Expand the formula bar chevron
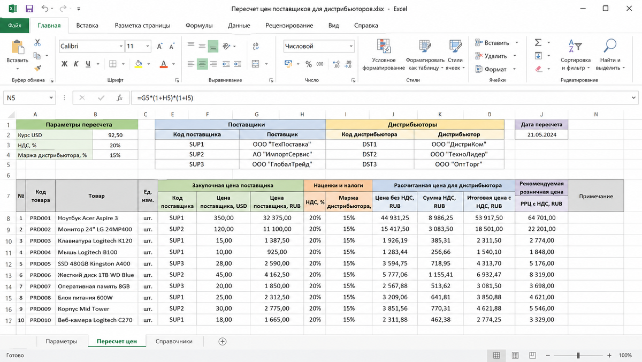This screenshot has width=642, height=362. (x=634, y=98)
